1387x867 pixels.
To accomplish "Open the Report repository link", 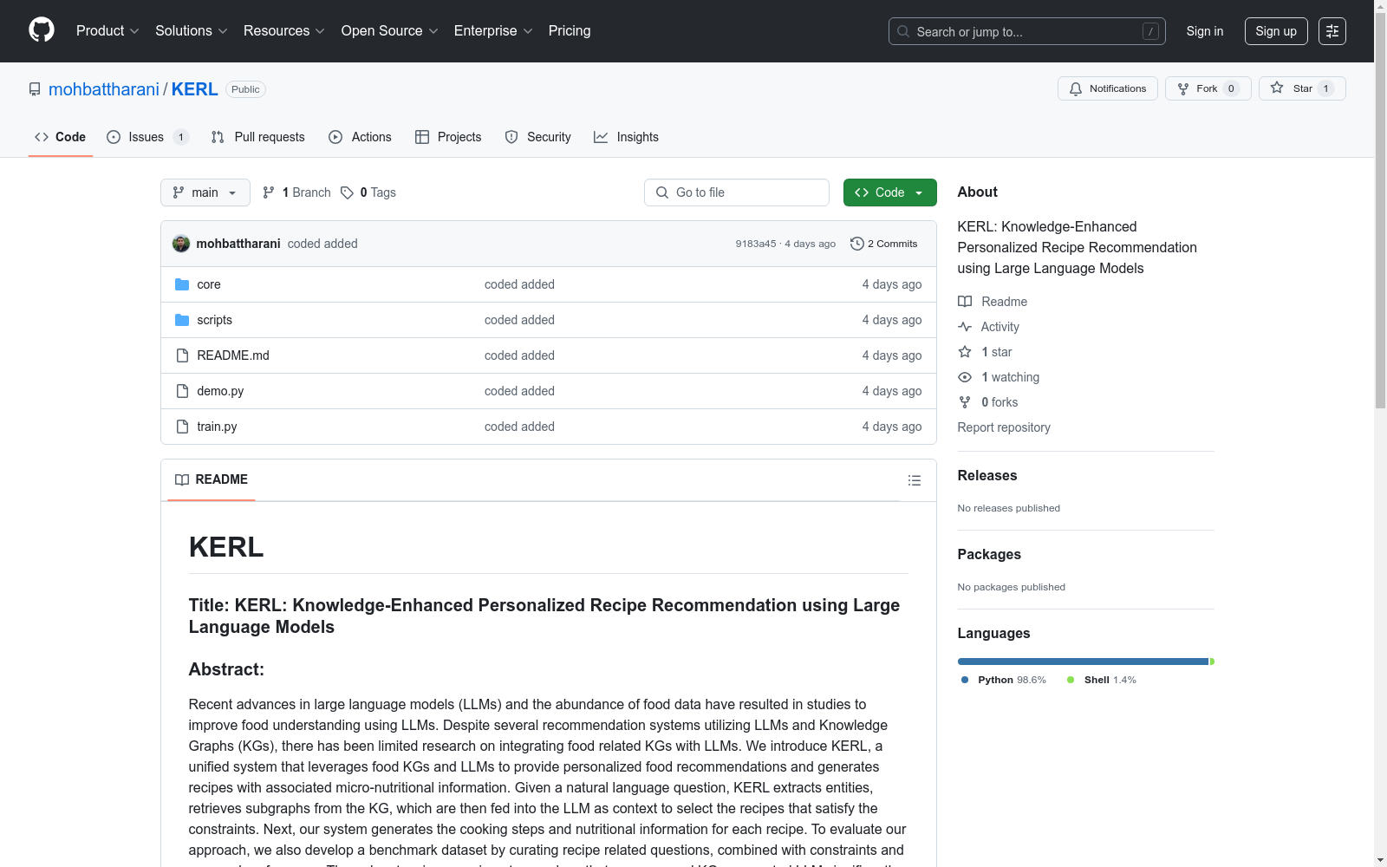I will point(1004,427).
